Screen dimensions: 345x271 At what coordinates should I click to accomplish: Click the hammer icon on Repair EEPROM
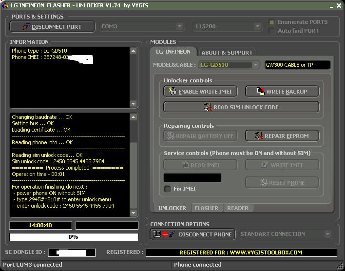259,135
